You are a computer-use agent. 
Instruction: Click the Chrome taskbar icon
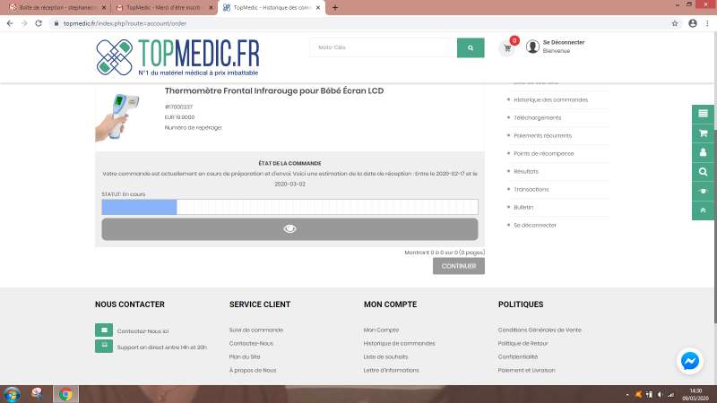[x=65, y=394]
